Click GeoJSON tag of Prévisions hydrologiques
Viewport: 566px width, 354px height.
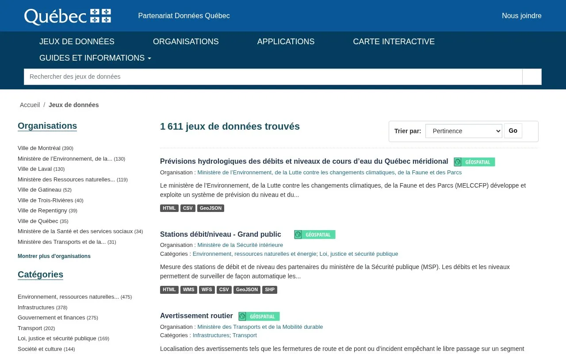[x=210, y=208]
